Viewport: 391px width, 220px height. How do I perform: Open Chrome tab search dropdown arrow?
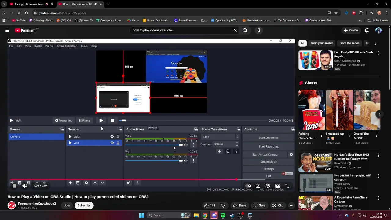click(x=4, y=4)
